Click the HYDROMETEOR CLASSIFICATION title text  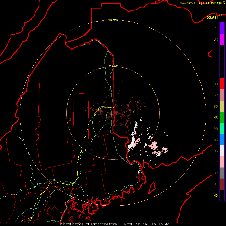coord(88,224)
